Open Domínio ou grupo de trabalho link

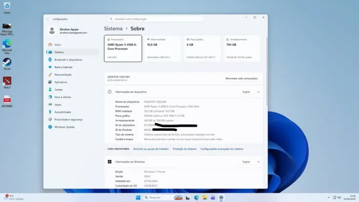click(x=151, y=149)
